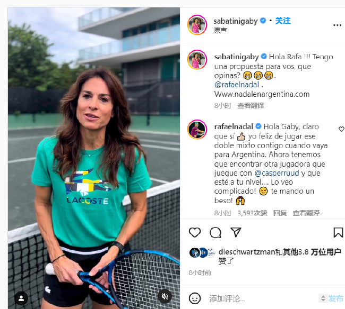Click 查看翻译 under the caption
The image size is (345, 309).
(x=251, y=106)
